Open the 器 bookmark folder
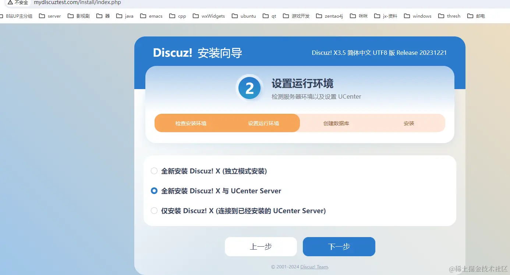This screenshot has width=510, height=275. [103, 16]
